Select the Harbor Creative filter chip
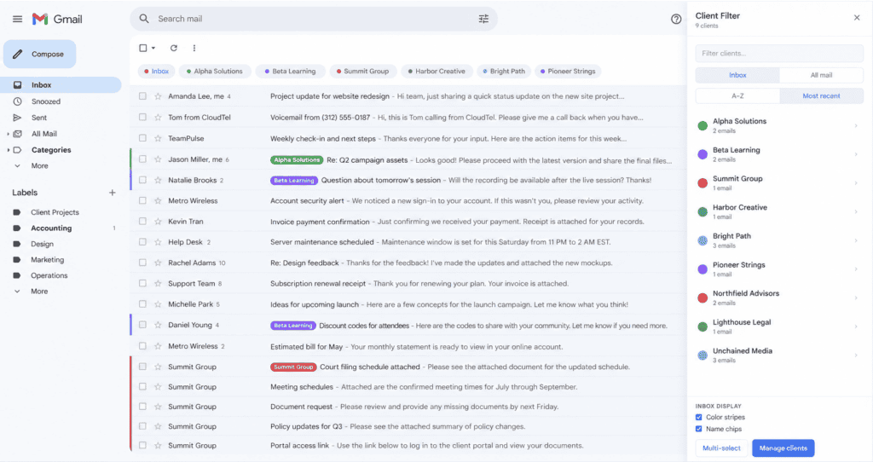 (436, 72)
